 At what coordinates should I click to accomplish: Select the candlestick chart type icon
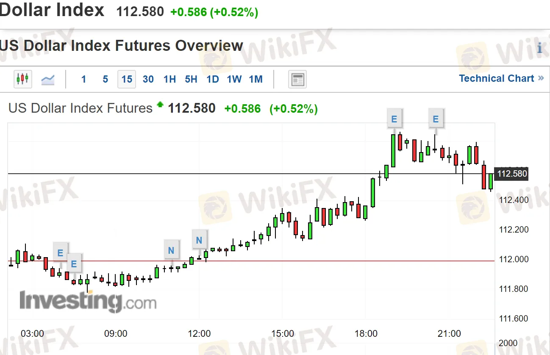[22, 79]
